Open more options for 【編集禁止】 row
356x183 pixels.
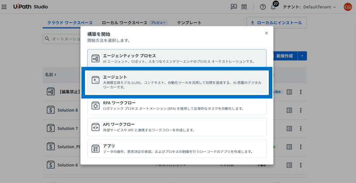click(301, 92)
